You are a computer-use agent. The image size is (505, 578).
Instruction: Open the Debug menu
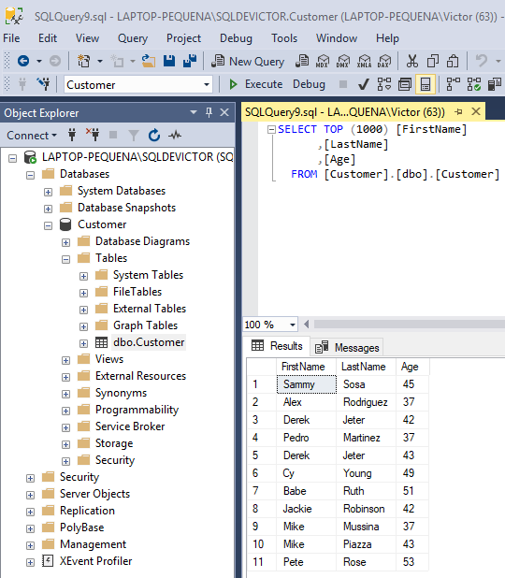236,38
